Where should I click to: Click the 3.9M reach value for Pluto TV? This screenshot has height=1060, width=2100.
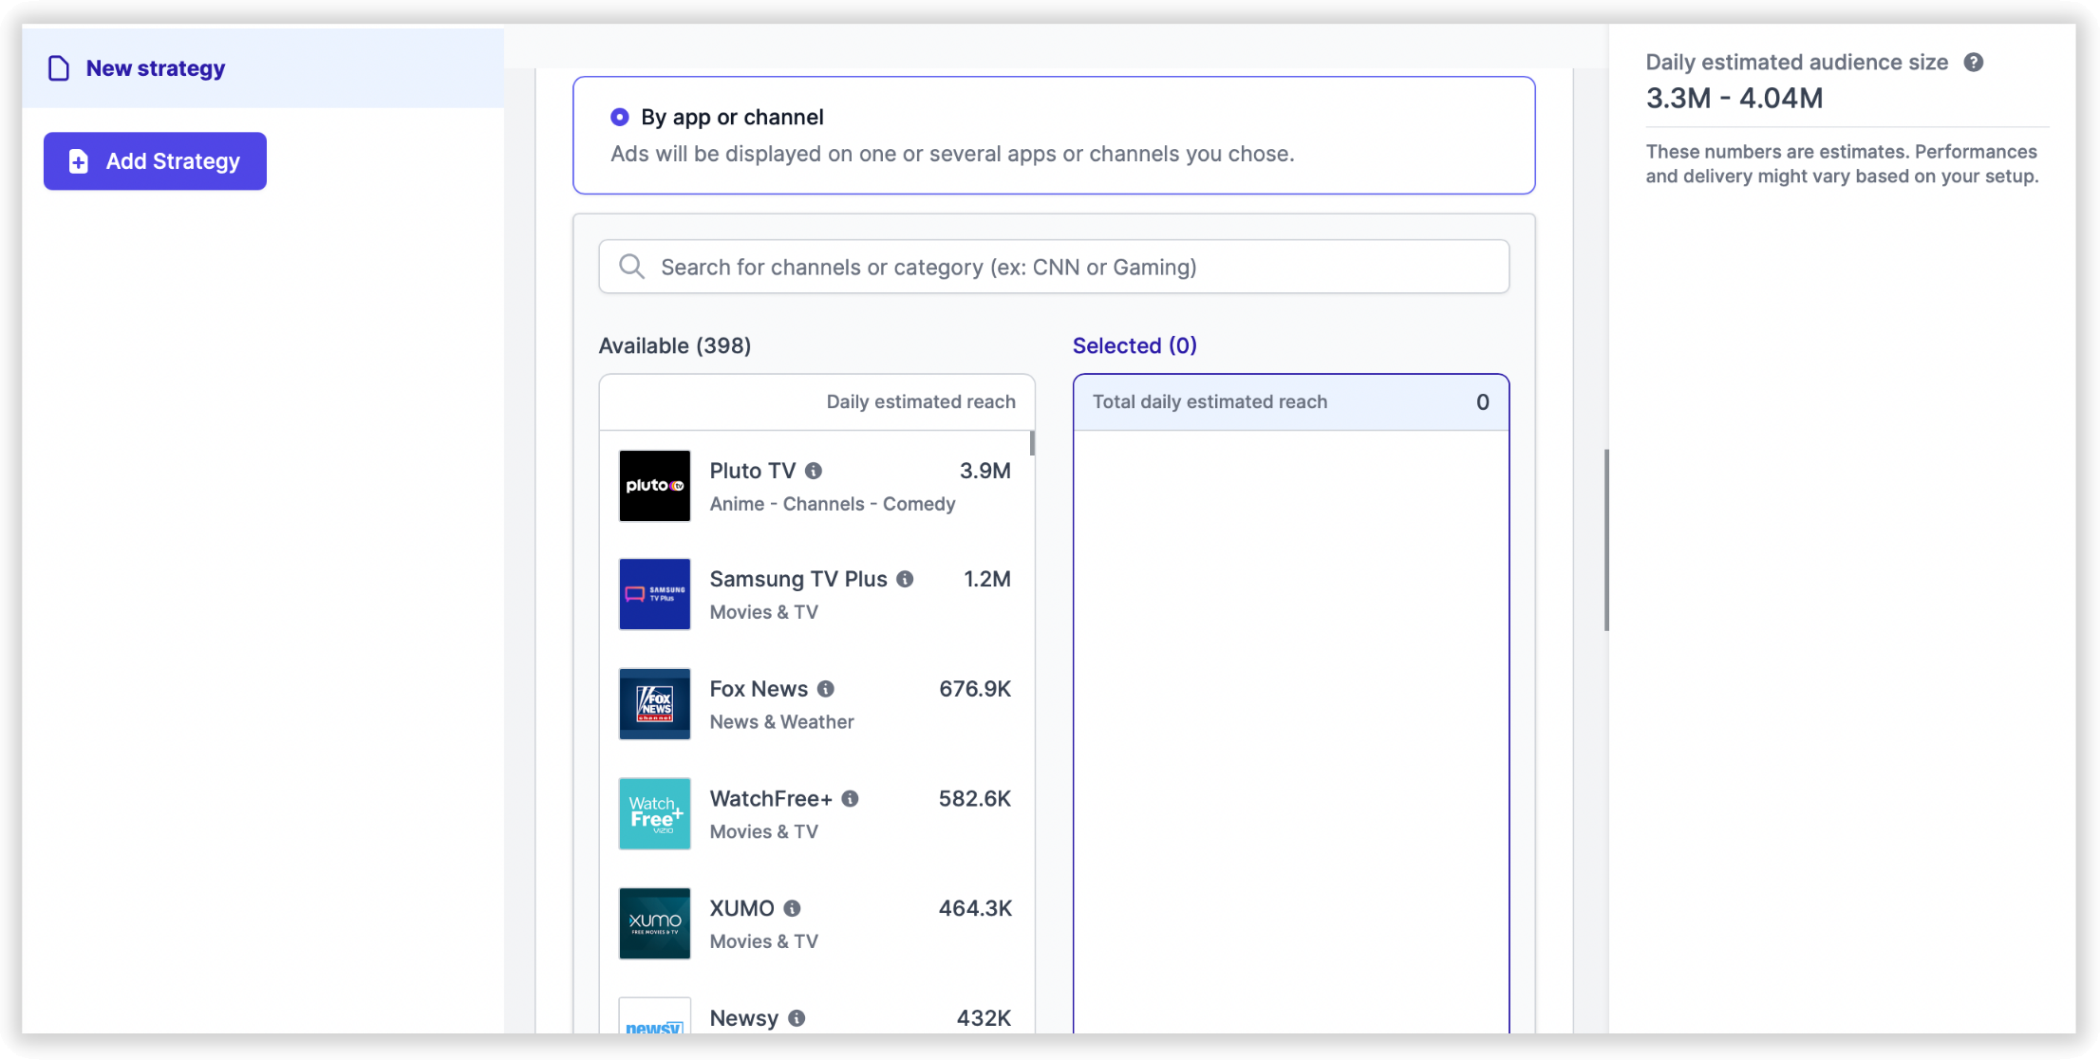tap(984, 471)
